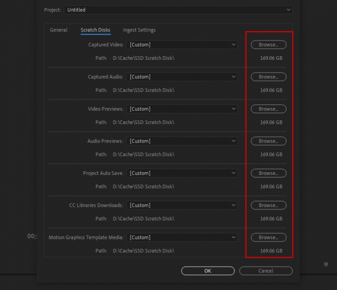This screenshot has width=337, height=290.
Task: Browse for Captured Video folder
Action: (268, 45)
